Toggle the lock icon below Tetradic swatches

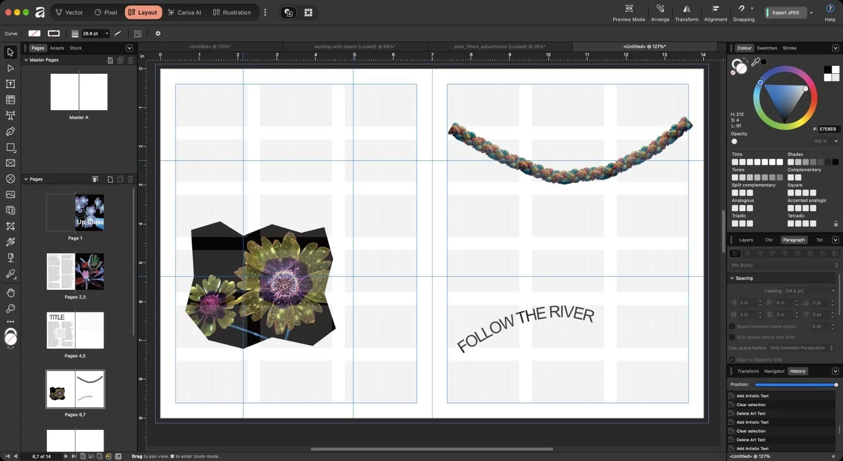[x=836, y=223]
